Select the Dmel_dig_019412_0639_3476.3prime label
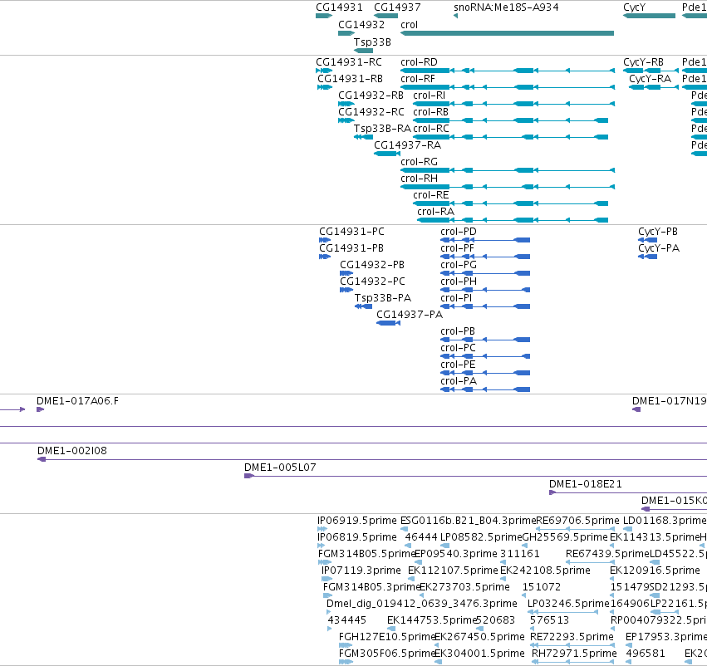Viewport: 707px width, 666px height. point(422,604)
